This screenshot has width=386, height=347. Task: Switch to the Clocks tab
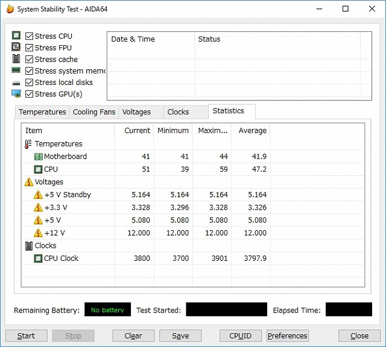coord(186,112)
